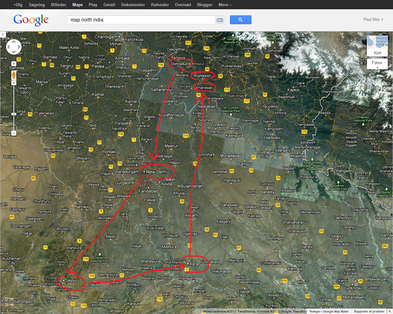Select Oversæt in the top navigation bar
The width and height of the screenshot is (393, 314).
click(183, 5)
